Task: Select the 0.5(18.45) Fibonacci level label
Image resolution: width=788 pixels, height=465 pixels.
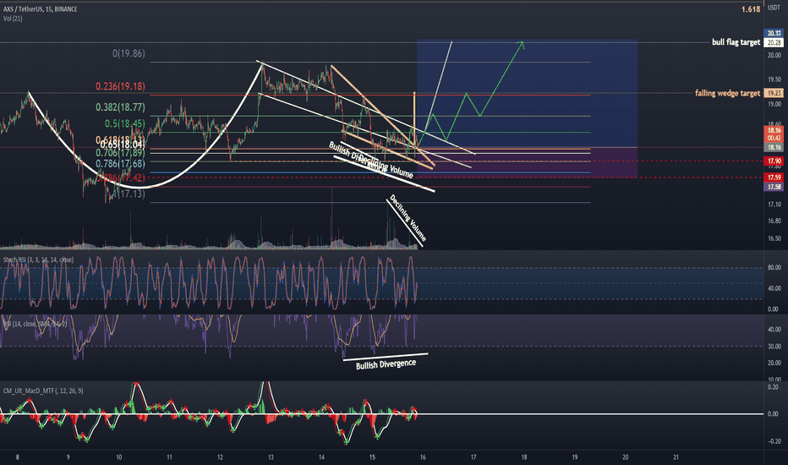Action: coord(125,123)
